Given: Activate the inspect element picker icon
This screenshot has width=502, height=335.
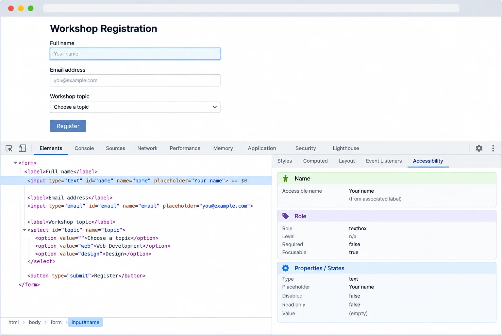Looking at the screenshot, I should 9,149.
